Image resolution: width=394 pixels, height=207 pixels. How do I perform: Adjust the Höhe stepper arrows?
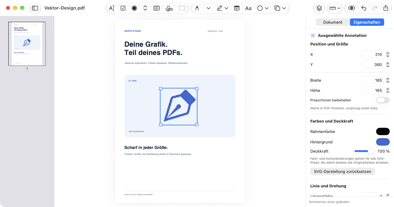tap(388, 90)
